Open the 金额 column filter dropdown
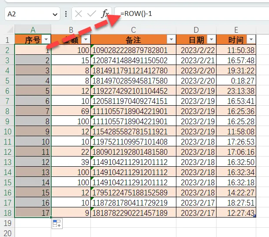 [86, 39]
